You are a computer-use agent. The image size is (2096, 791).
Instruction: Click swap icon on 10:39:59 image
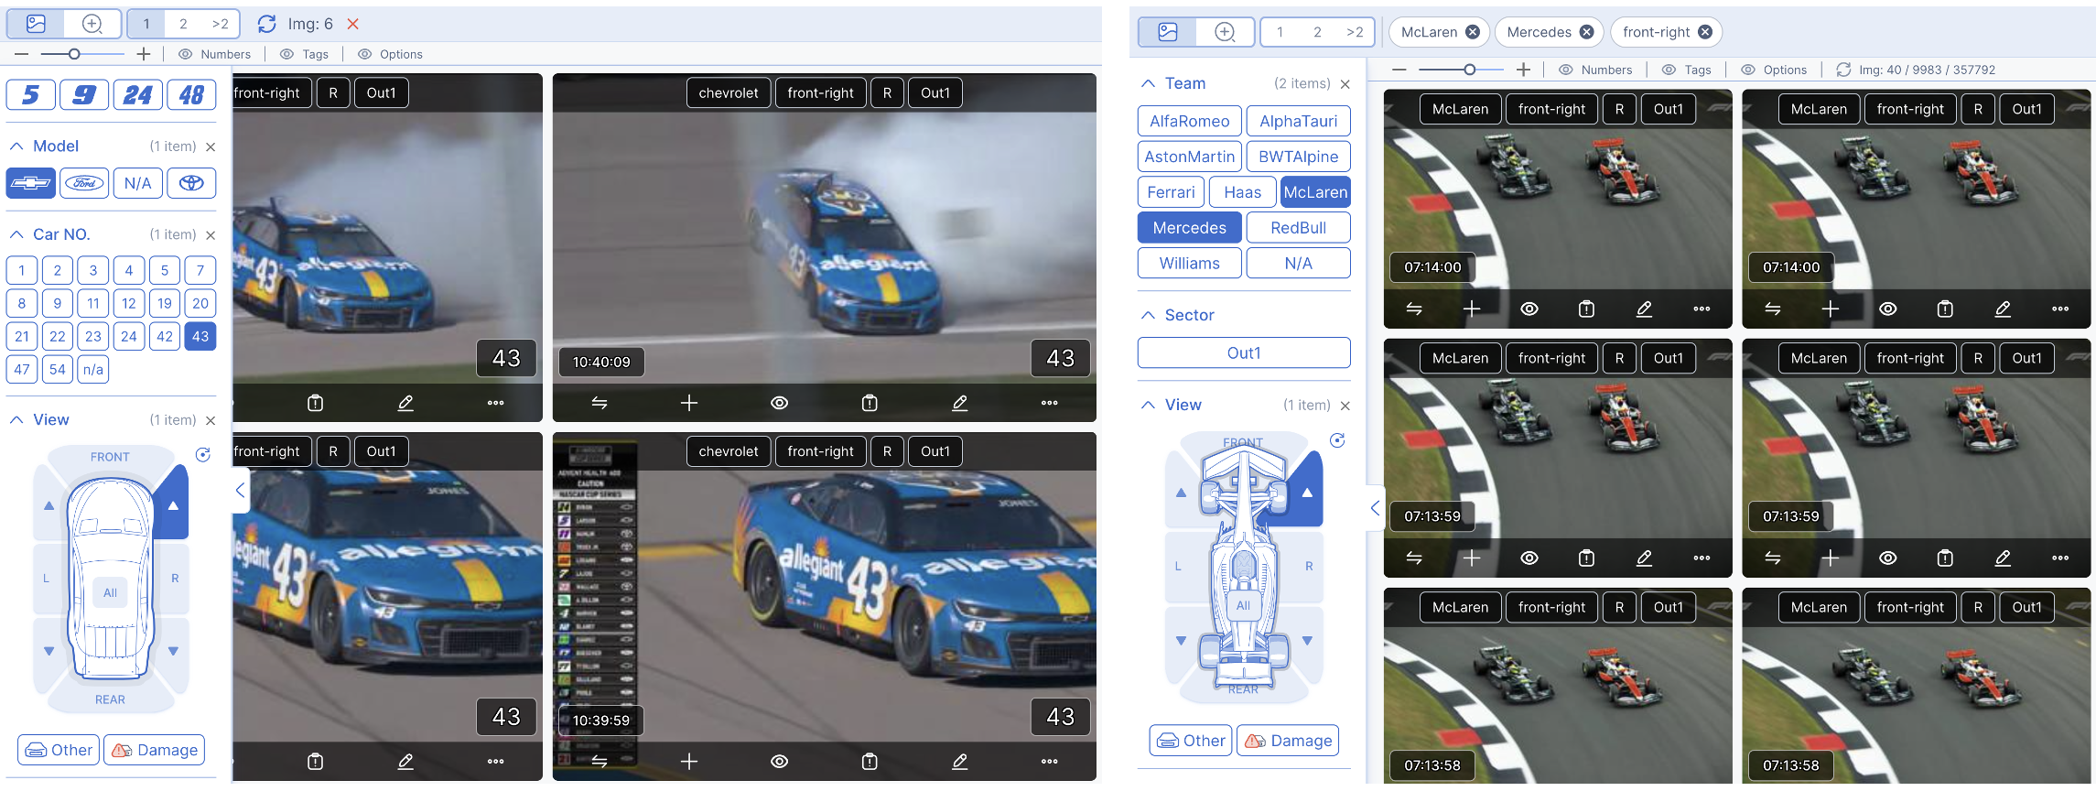[600, 761]
